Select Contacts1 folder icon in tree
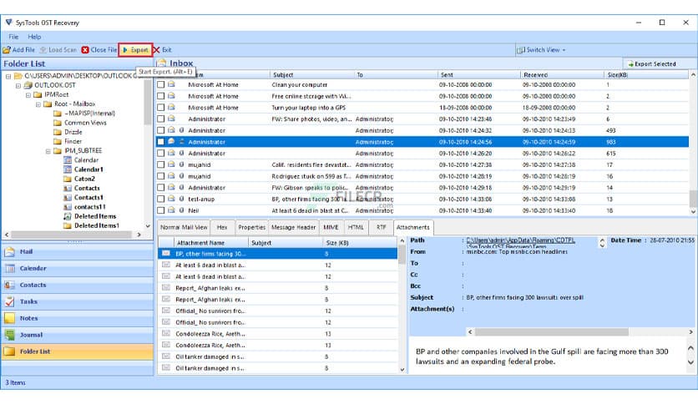 (x=68, y=198)
